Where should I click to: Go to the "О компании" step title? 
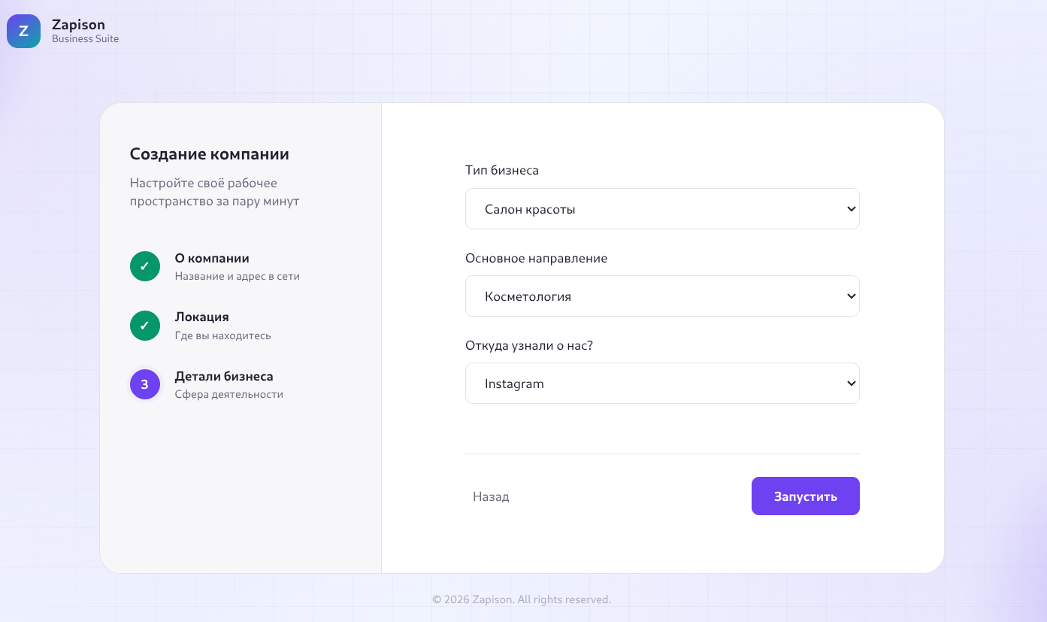pyautogui.click(x=212, y=258)
